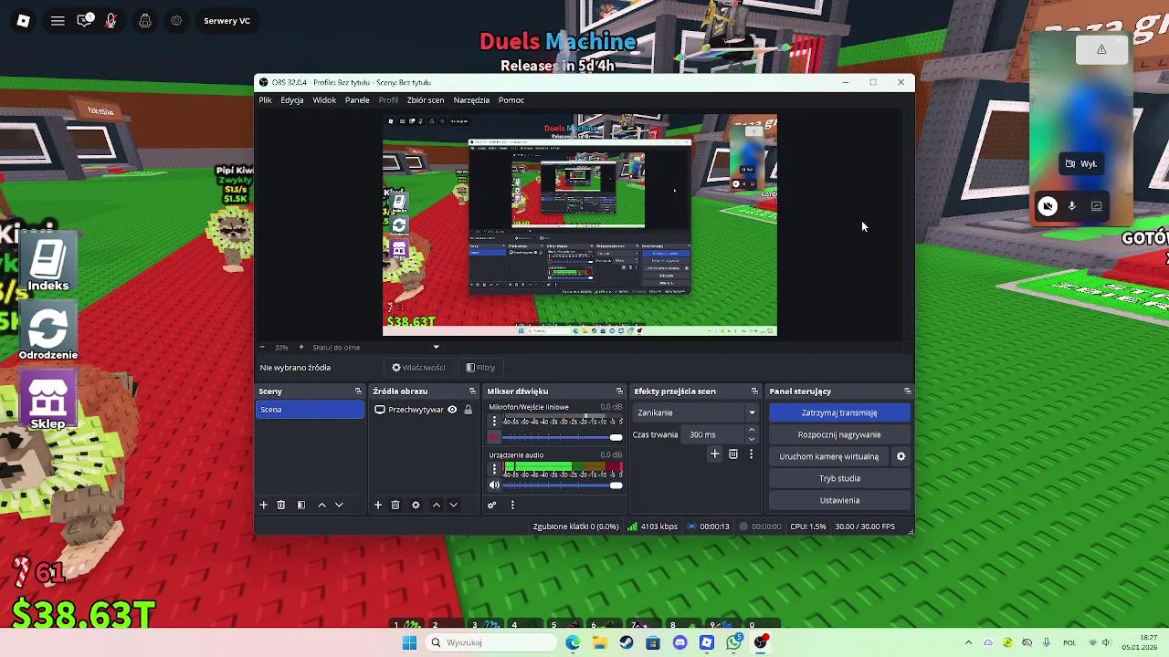The image size is (1169, 657).
Task: Undock Panel sterujący float icon
Action: pos(907,391)
